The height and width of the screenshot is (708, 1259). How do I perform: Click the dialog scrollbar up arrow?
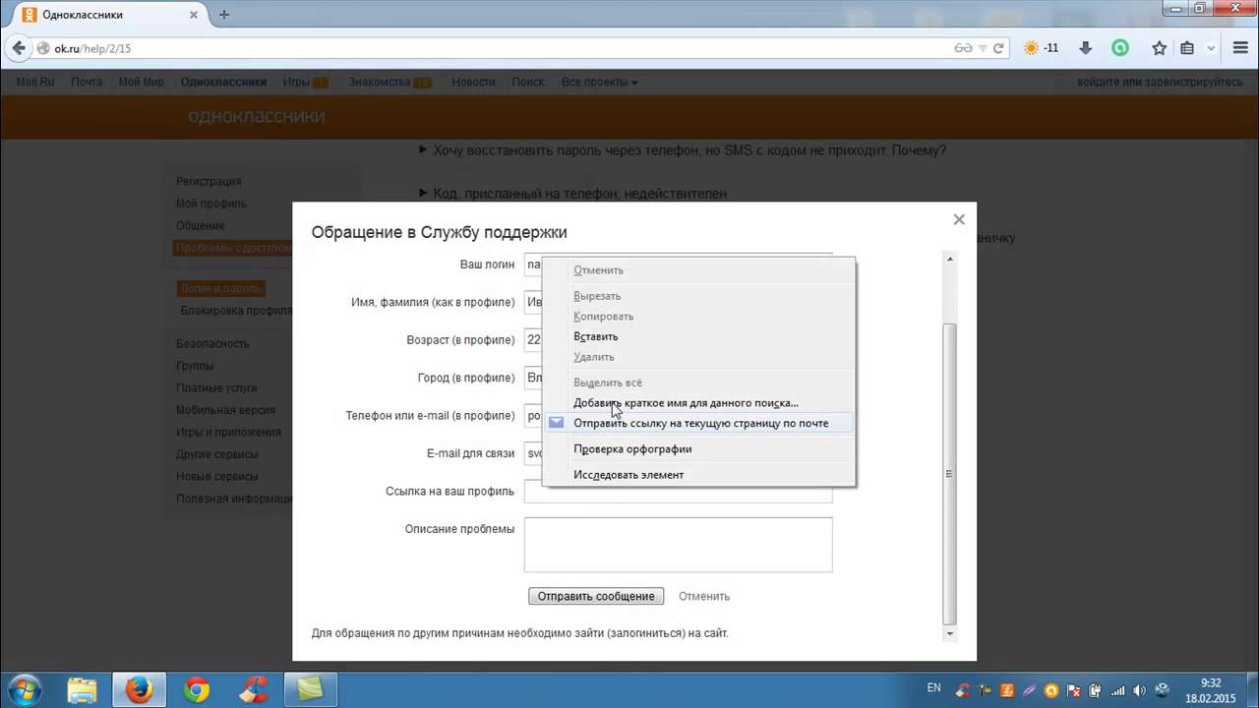[x=950, y=259]
